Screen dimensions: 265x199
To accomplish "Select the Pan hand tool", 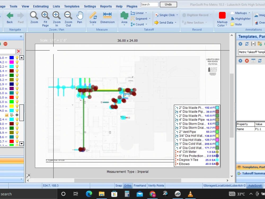I will 79,15.
